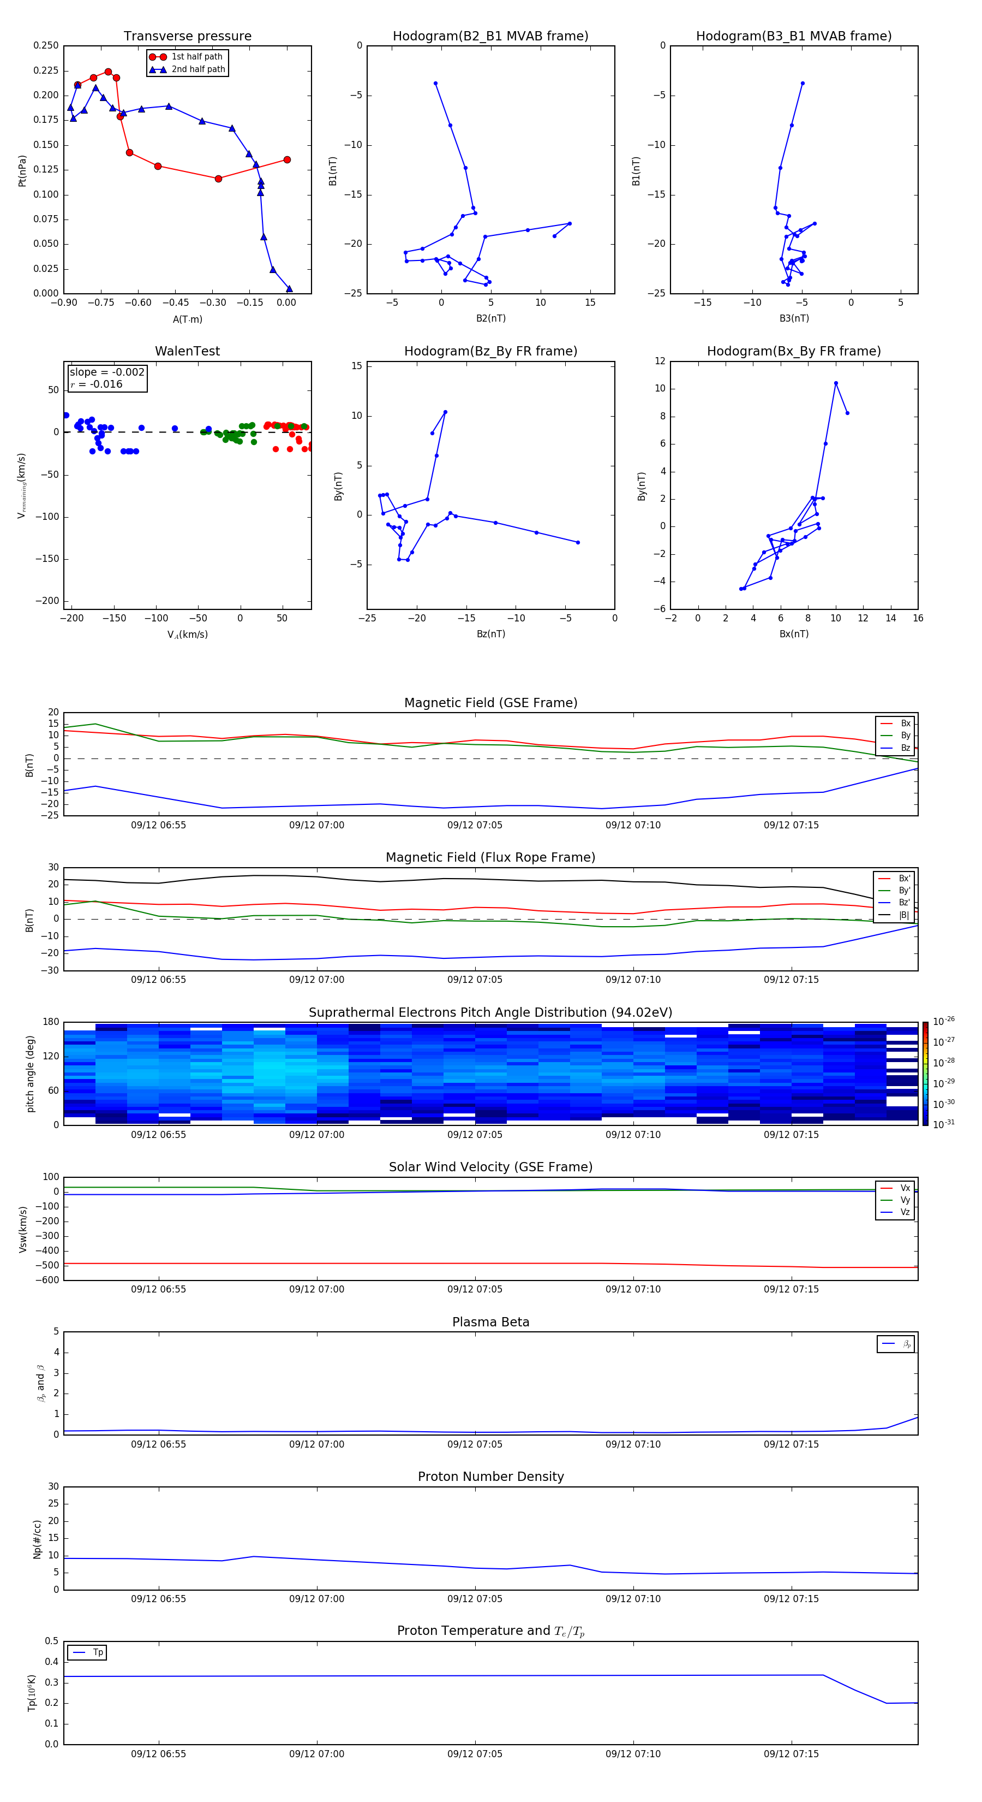Click '09/12 07:15' tick under Proton Temperature
982x1802 pixels.
point(791,1754)
